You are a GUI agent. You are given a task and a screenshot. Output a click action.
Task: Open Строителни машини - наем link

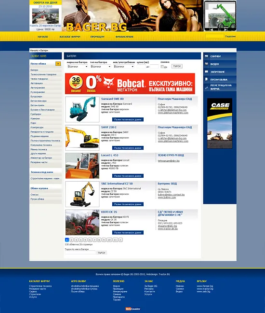coord(45,178)
